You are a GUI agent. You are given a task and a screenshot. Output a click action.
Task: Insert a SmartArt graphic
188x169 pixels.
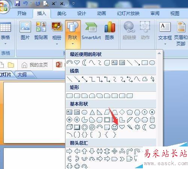pos(91,31)
